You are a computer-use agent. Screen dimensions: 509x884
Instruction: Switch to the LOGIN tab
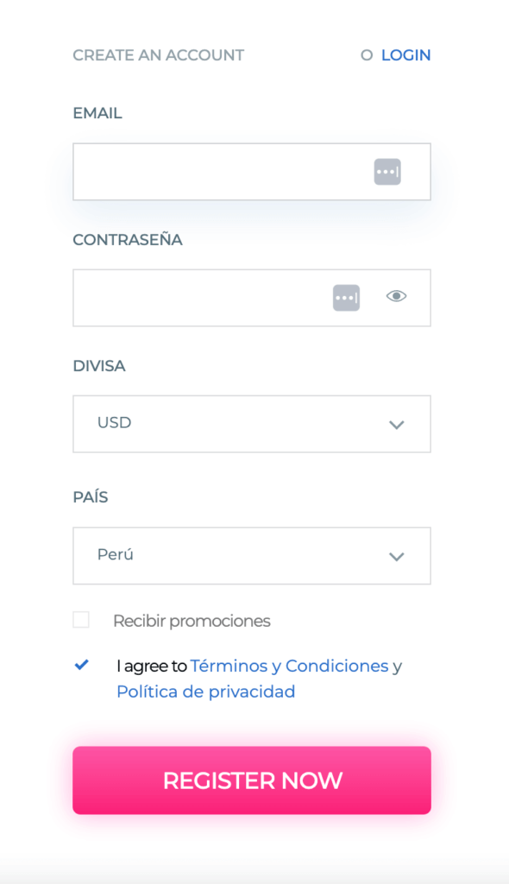[405, 55]
